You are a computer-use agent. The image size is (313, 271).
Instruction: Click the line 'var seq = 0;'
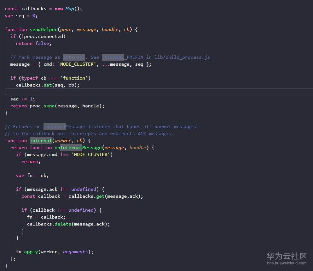coord(21,15)
